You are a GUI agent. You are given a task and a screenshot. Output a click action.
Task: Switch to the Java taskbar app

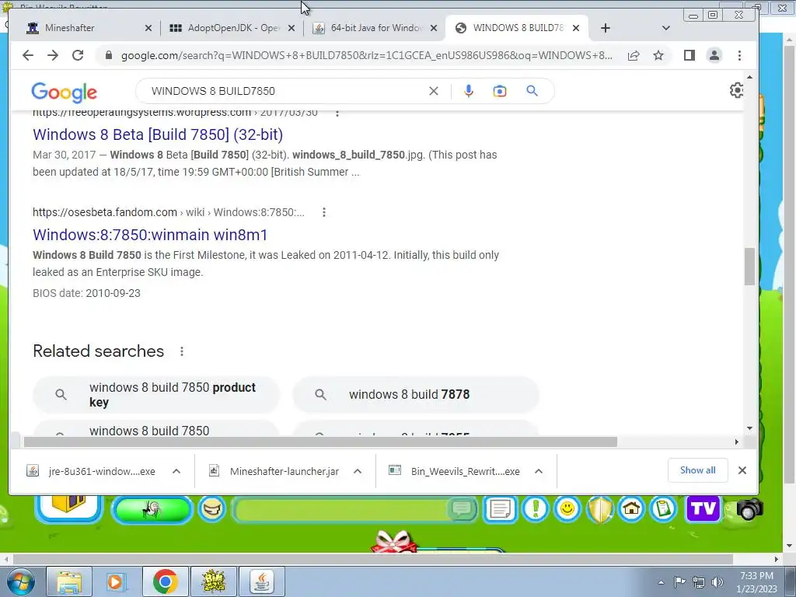click(261, 582)
